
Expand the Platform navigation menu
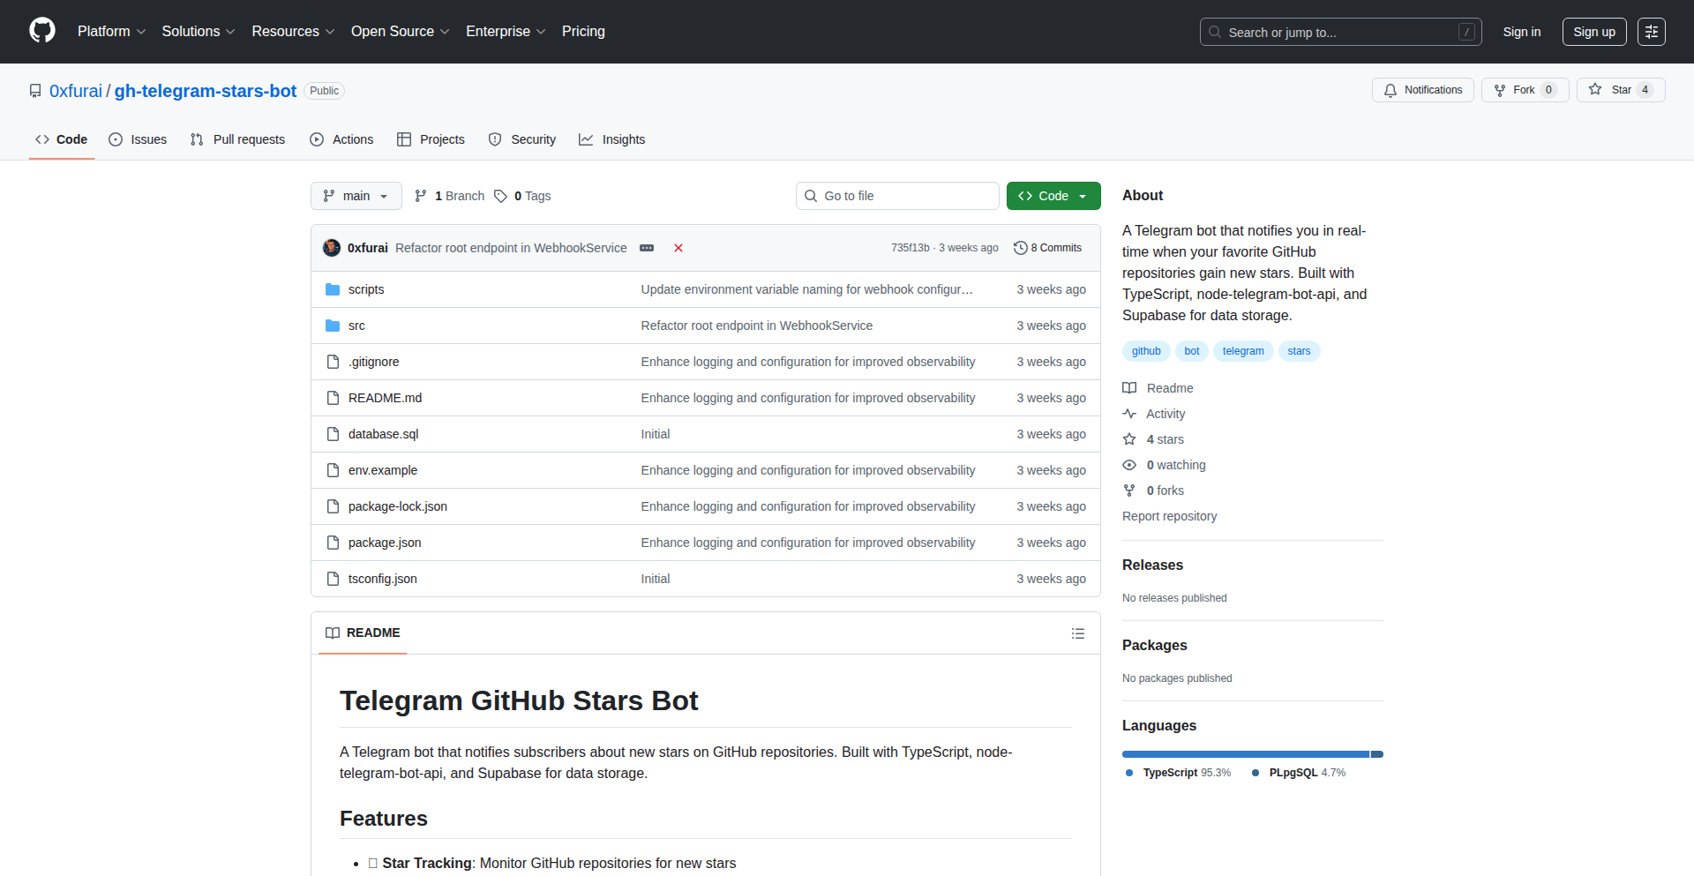click(x=111, y=32)
